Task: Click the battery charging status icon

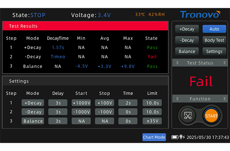Action: pyautogui.click(x=178, y=137)
